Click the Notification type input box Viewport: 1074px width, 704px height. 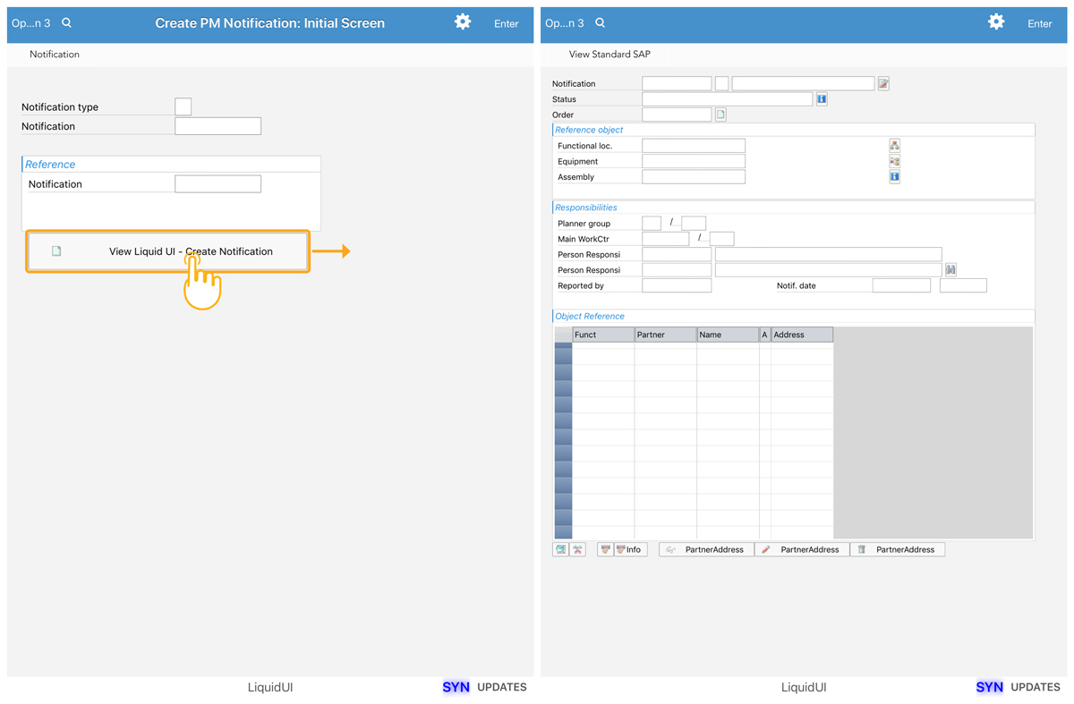coord(183,106)
